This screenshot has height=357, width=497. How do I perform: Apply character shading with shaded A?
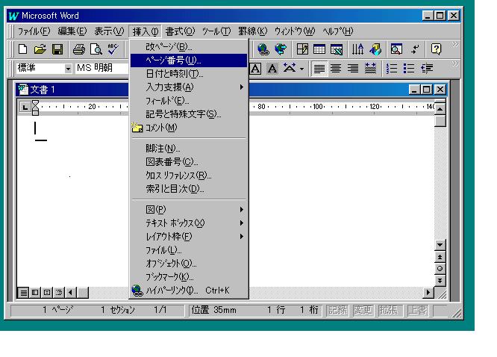click(x=272, y=68)
